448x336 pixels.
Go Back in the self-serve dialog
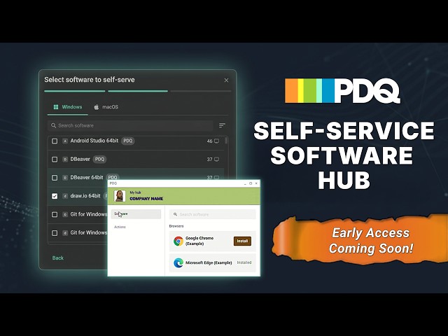click(x=57, y=258)
